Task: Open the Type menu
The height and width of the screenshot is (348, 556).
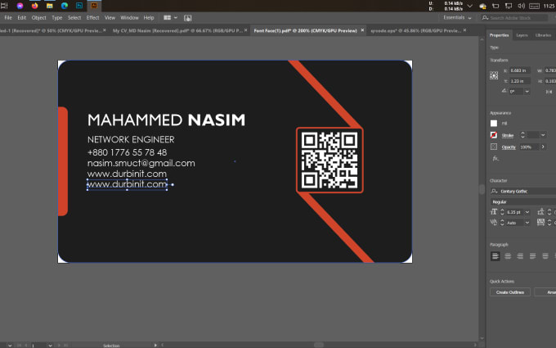Action: pos(56,17)
